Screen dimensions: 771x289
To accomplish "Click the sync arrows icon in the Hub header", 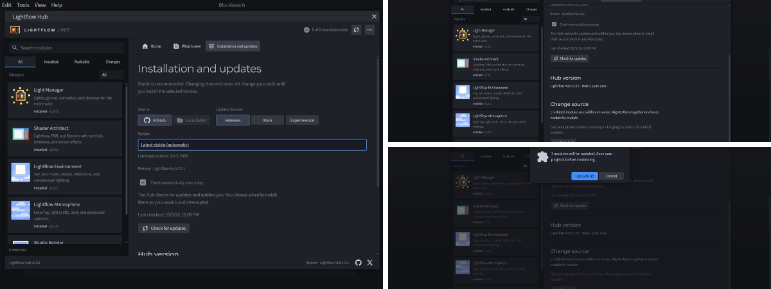I will click(x=356, y=30).
